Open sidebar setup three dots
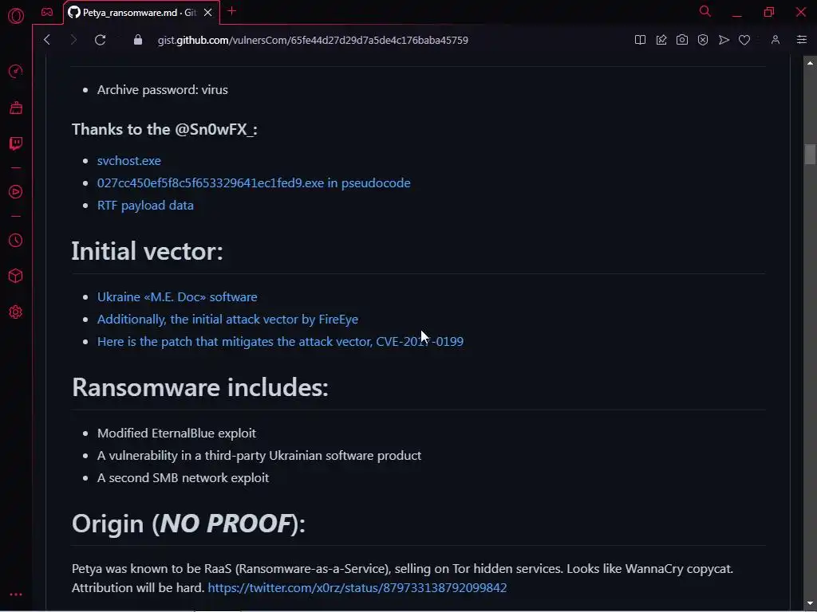Screen dimensions: 817x612 pos(16,594)
